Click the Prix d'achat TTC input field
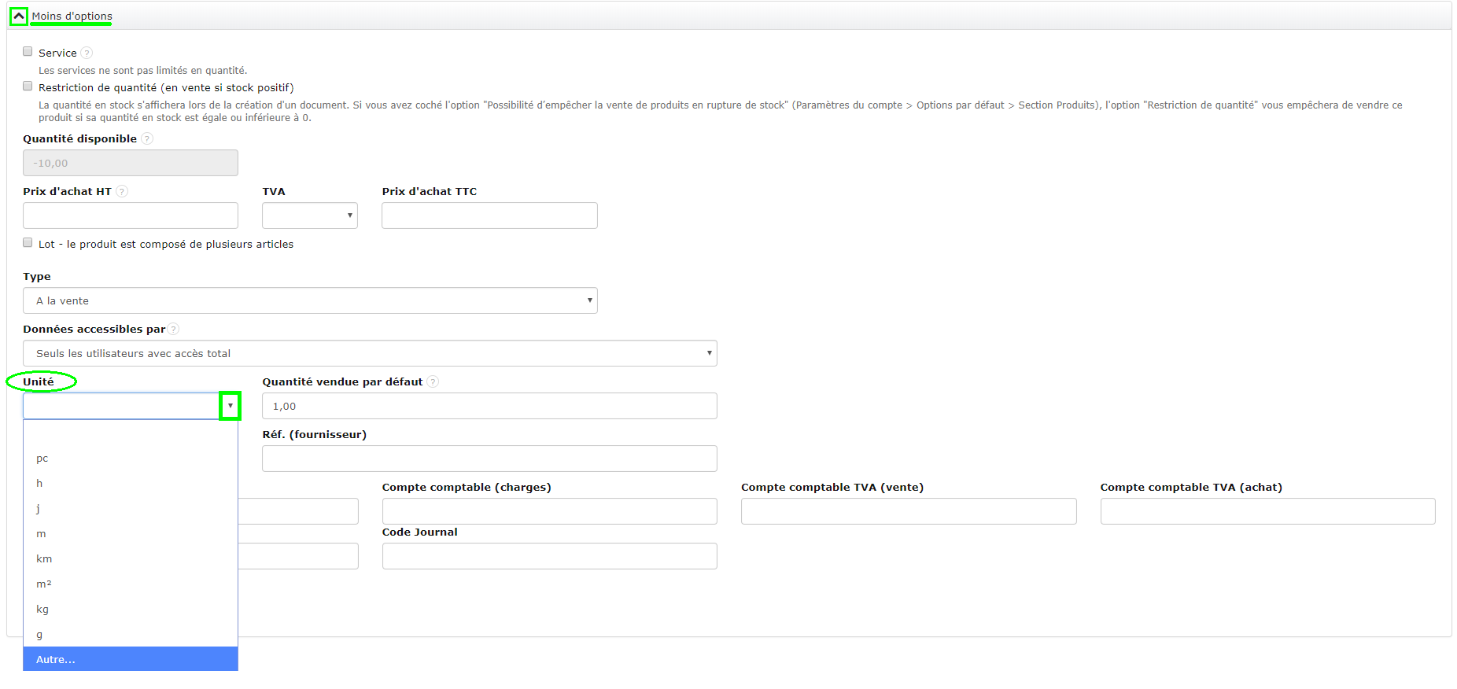The image size is (1457, 689). (489, 216)
